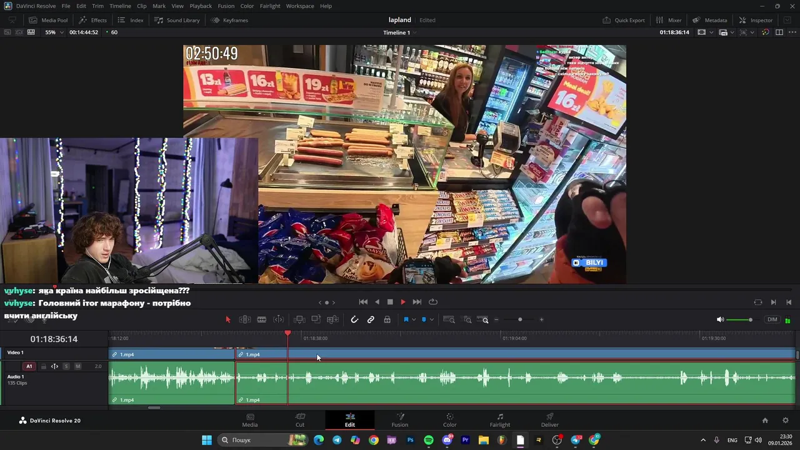Show the Metadata panel
The height and width of the screenshot is (450, 800).
(x=709, y=20)
